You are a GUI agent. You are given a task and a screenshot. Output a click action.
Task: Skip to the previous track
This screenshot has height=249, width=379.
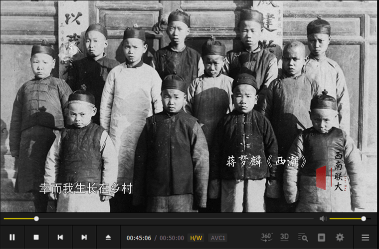(60, 238)
